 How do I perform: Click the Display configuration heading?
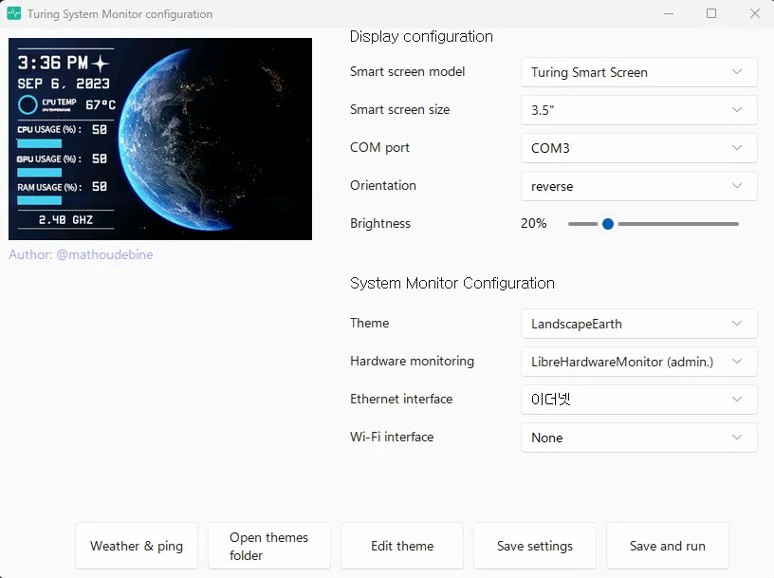tap(421, 37)
